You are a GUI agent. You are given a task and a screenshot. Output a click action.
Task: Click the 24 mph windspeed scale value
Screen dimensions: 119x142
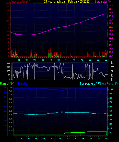coord(8,14)
